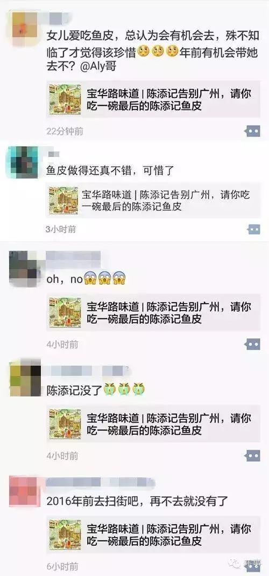This screenshot has width=269, height=576.
Task: Open shared article card under 2016年前去扫街吧
Action: [x=153, y=534]
